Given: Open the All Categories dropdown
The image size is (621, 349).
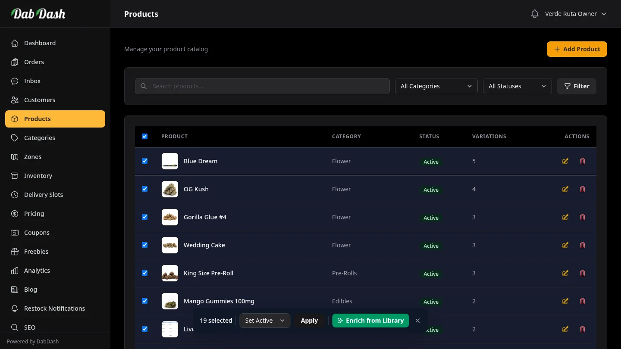Looking at the screenshot, I should click(x=436, y=86).
